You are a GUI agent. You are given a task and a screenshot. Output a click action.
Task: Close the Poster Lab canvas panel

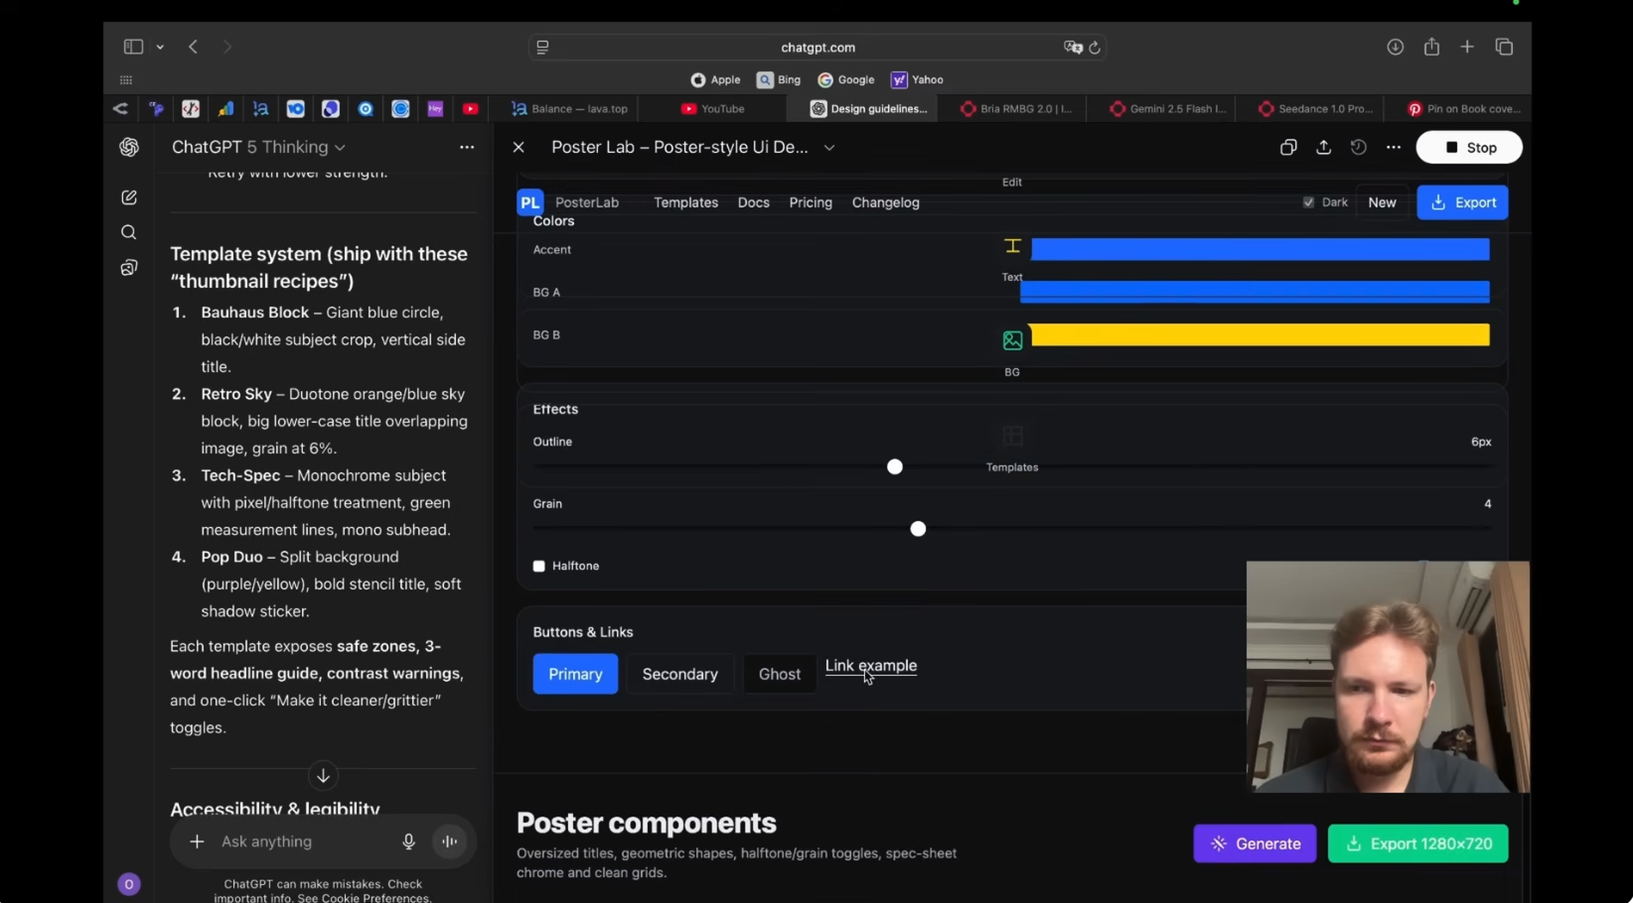click(x=519, y=147)
